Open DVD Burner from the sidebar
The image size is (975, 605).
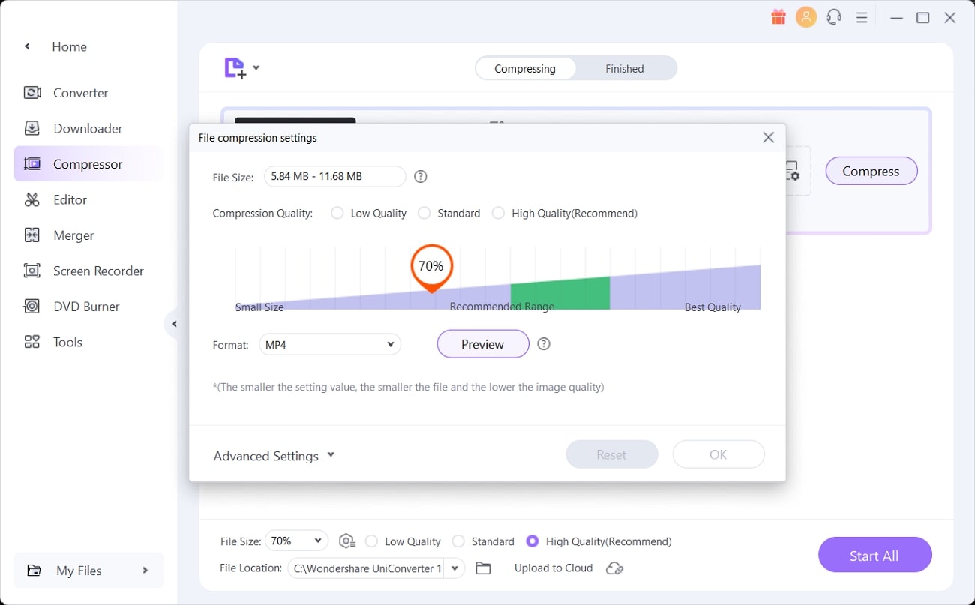[x=86, y=307]
